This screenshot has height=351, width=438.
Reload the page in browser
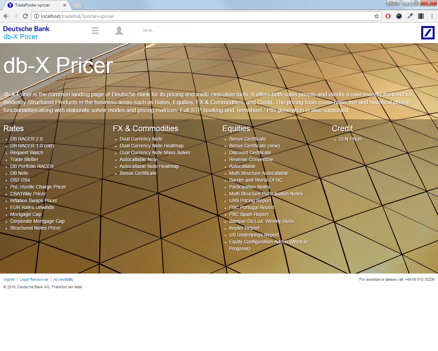click(x=25, y=16)
